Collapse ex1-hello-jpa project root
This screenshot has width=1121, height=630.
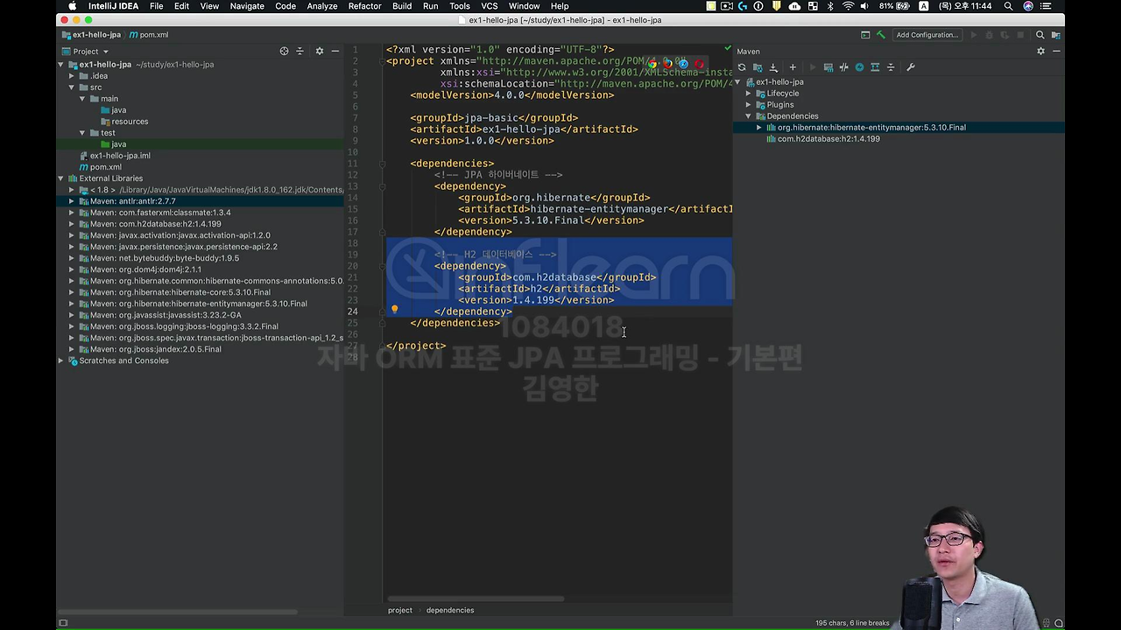pyautogui.click(x=61, y=65)
